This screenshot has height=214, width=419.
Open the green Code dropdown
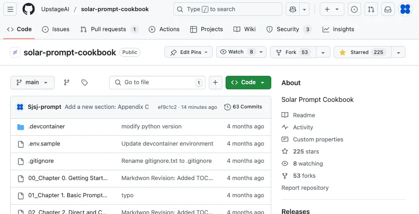tap(248, 82)
